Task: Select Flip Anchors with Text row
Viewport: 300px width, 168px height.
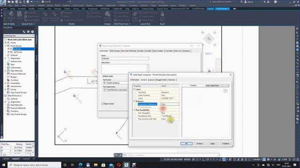Action: [157, 119]
